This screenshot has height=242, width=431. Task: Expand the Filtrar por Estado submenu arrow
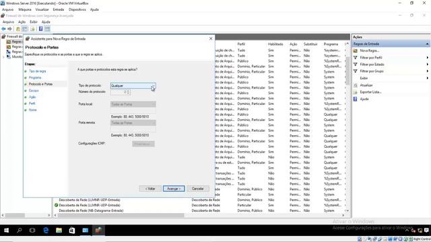click(428, 65)
